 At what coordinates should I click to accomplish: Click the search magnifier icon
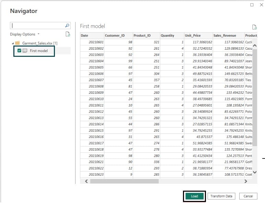pos(67,26)
